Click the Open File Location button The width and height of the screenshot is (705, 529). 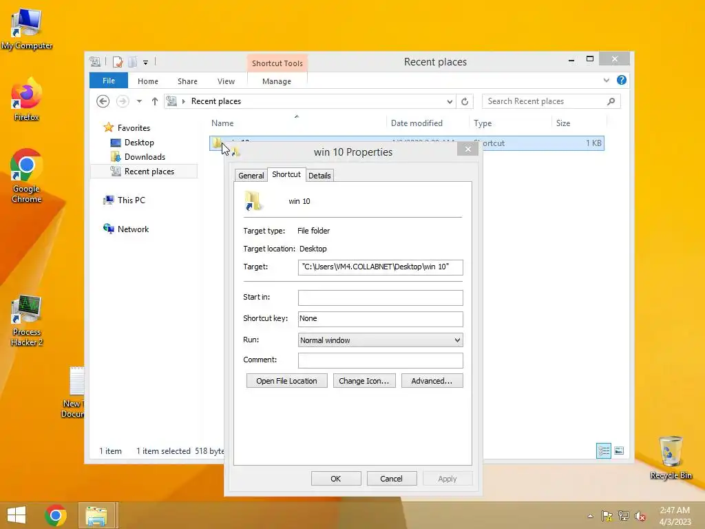coord(287,380)
